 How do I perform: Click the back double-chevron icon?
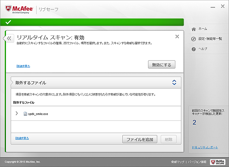[x=9, y=38]
